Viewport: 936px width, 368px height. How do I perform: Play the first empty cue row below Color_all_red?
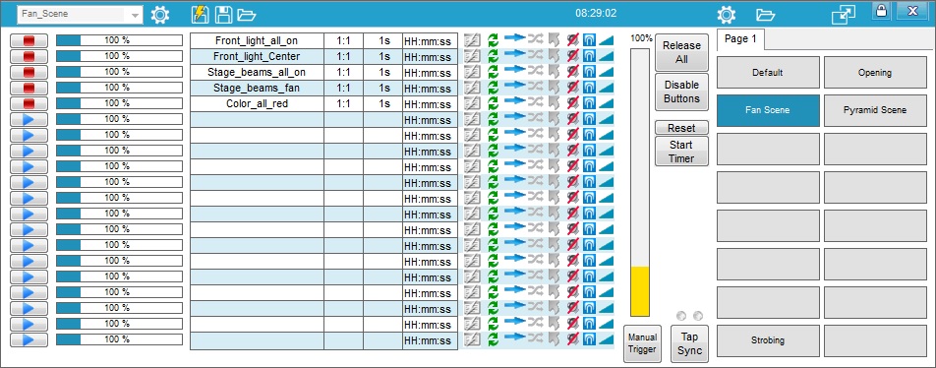coord(29,119)
